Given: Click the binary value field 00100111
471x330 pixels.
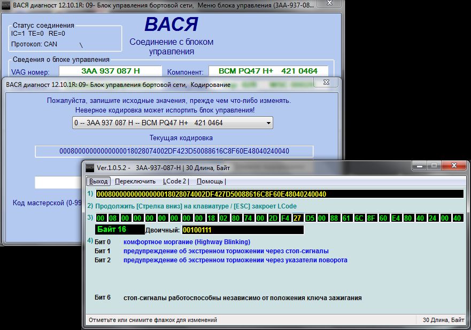Looking at the screenshot, I should (243, 230).
